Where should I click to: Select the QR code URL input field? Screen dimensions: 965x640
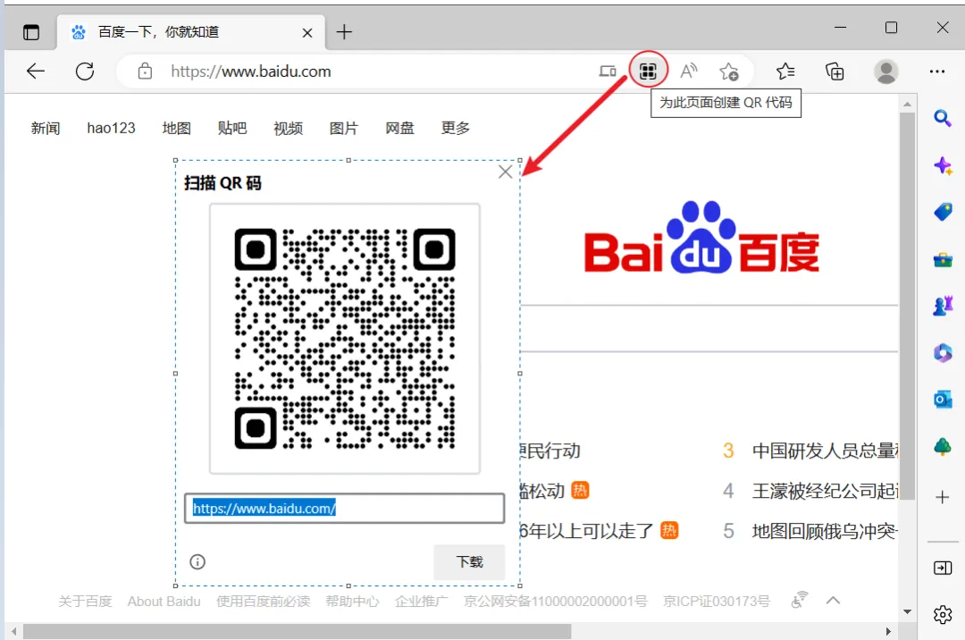point(344,508)
